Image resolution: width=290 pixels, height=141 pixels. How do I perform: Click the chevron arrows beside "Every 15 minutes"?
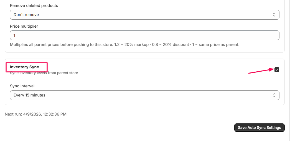coord(274,95)
